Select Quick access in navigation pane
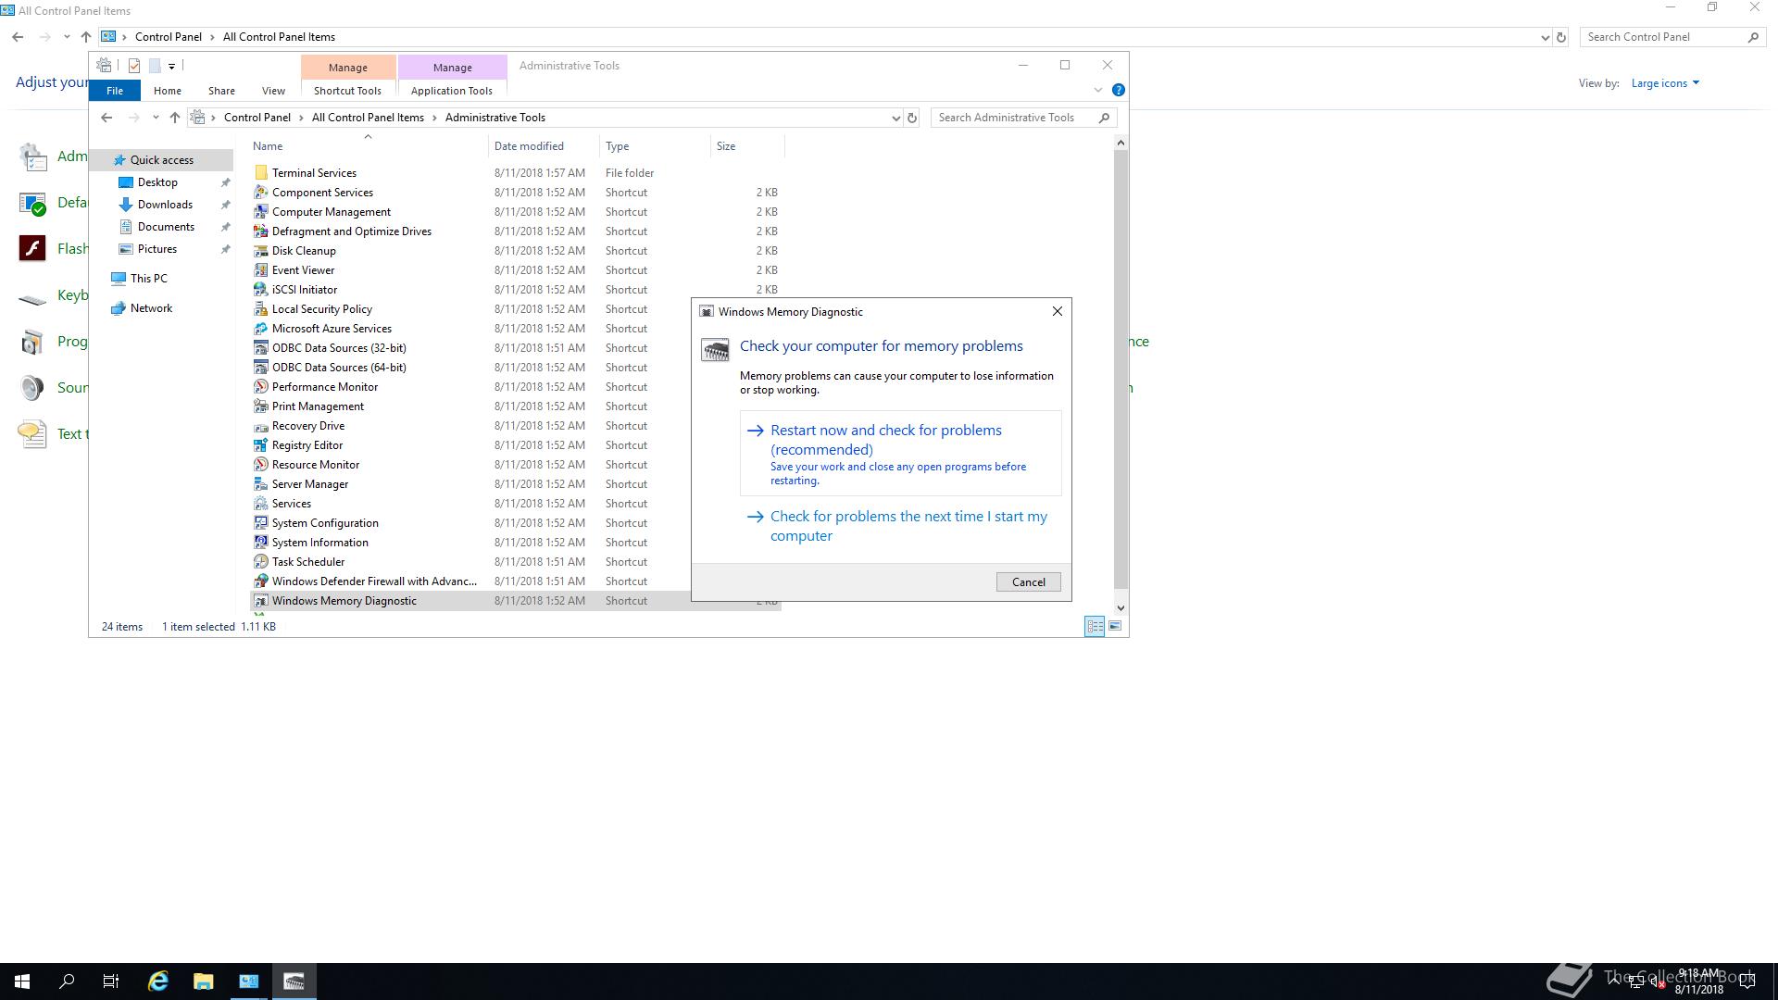The image size is (1778, 1000). click(x=162, y=160)
